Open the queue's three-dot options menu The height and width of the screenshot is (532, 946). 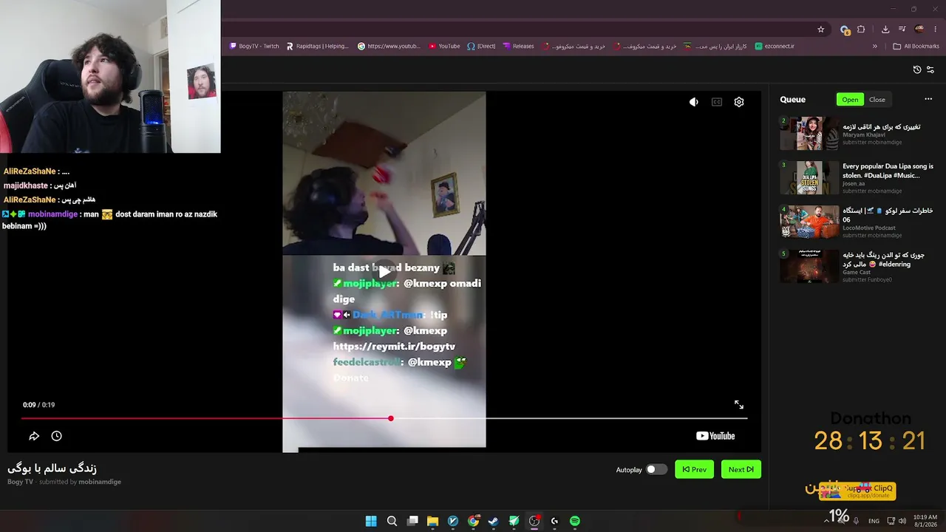click(x=928, y=99)
